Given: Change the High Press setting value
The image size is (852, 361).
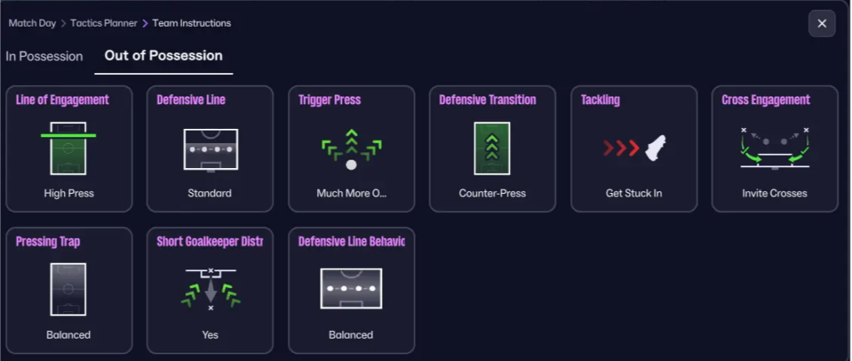Looking at the screenshot, I should (69, 193).
